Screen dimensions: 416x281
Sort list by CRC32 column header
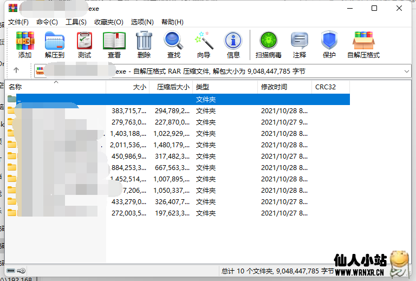[330, 87]
